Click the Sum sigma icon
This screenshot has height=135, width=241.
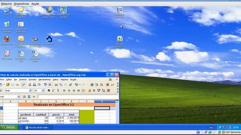click(29, 97)
